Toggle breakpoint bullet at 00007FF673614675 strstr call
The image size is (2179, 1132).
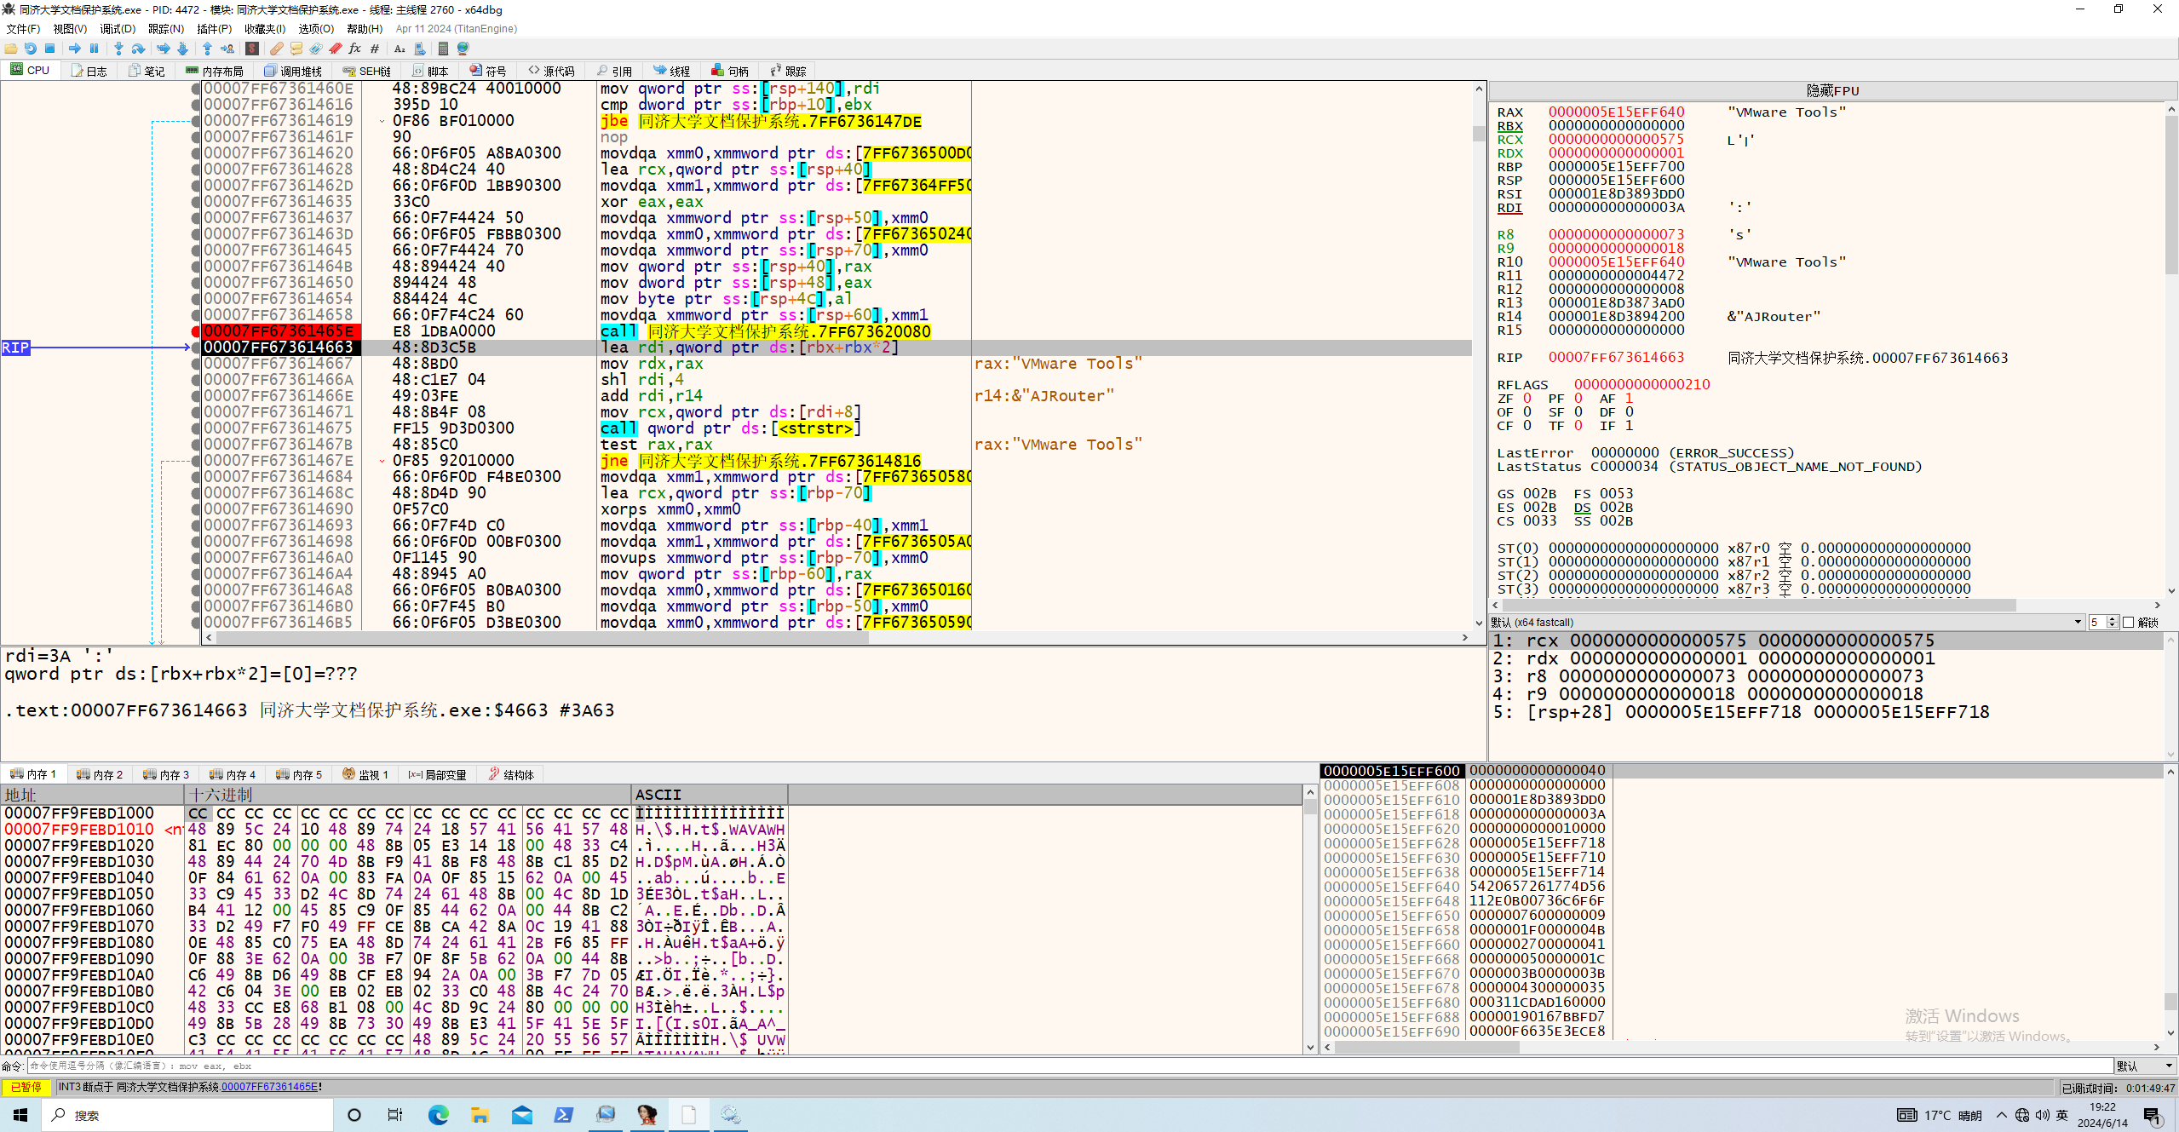point(196,428)
